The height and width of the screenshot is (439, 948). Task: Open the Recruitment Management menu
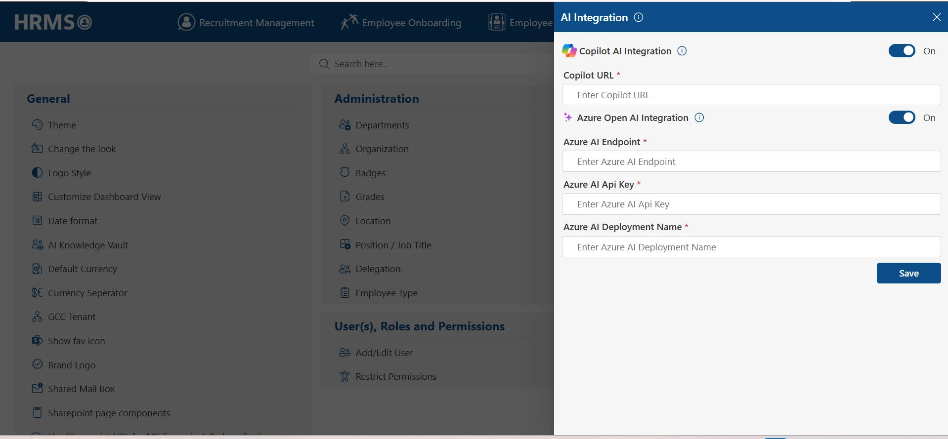tap(246, 22)
